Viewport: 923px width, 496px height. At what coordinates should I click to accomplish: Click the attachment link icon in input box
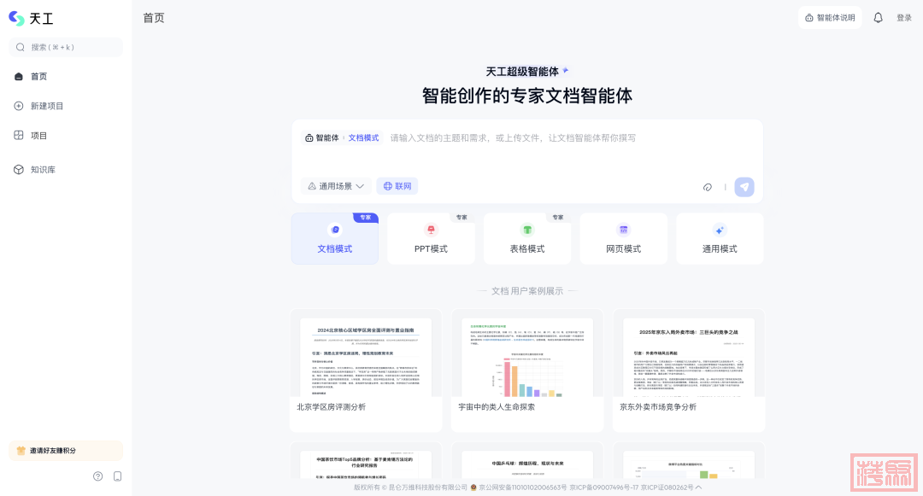point(708,187)
